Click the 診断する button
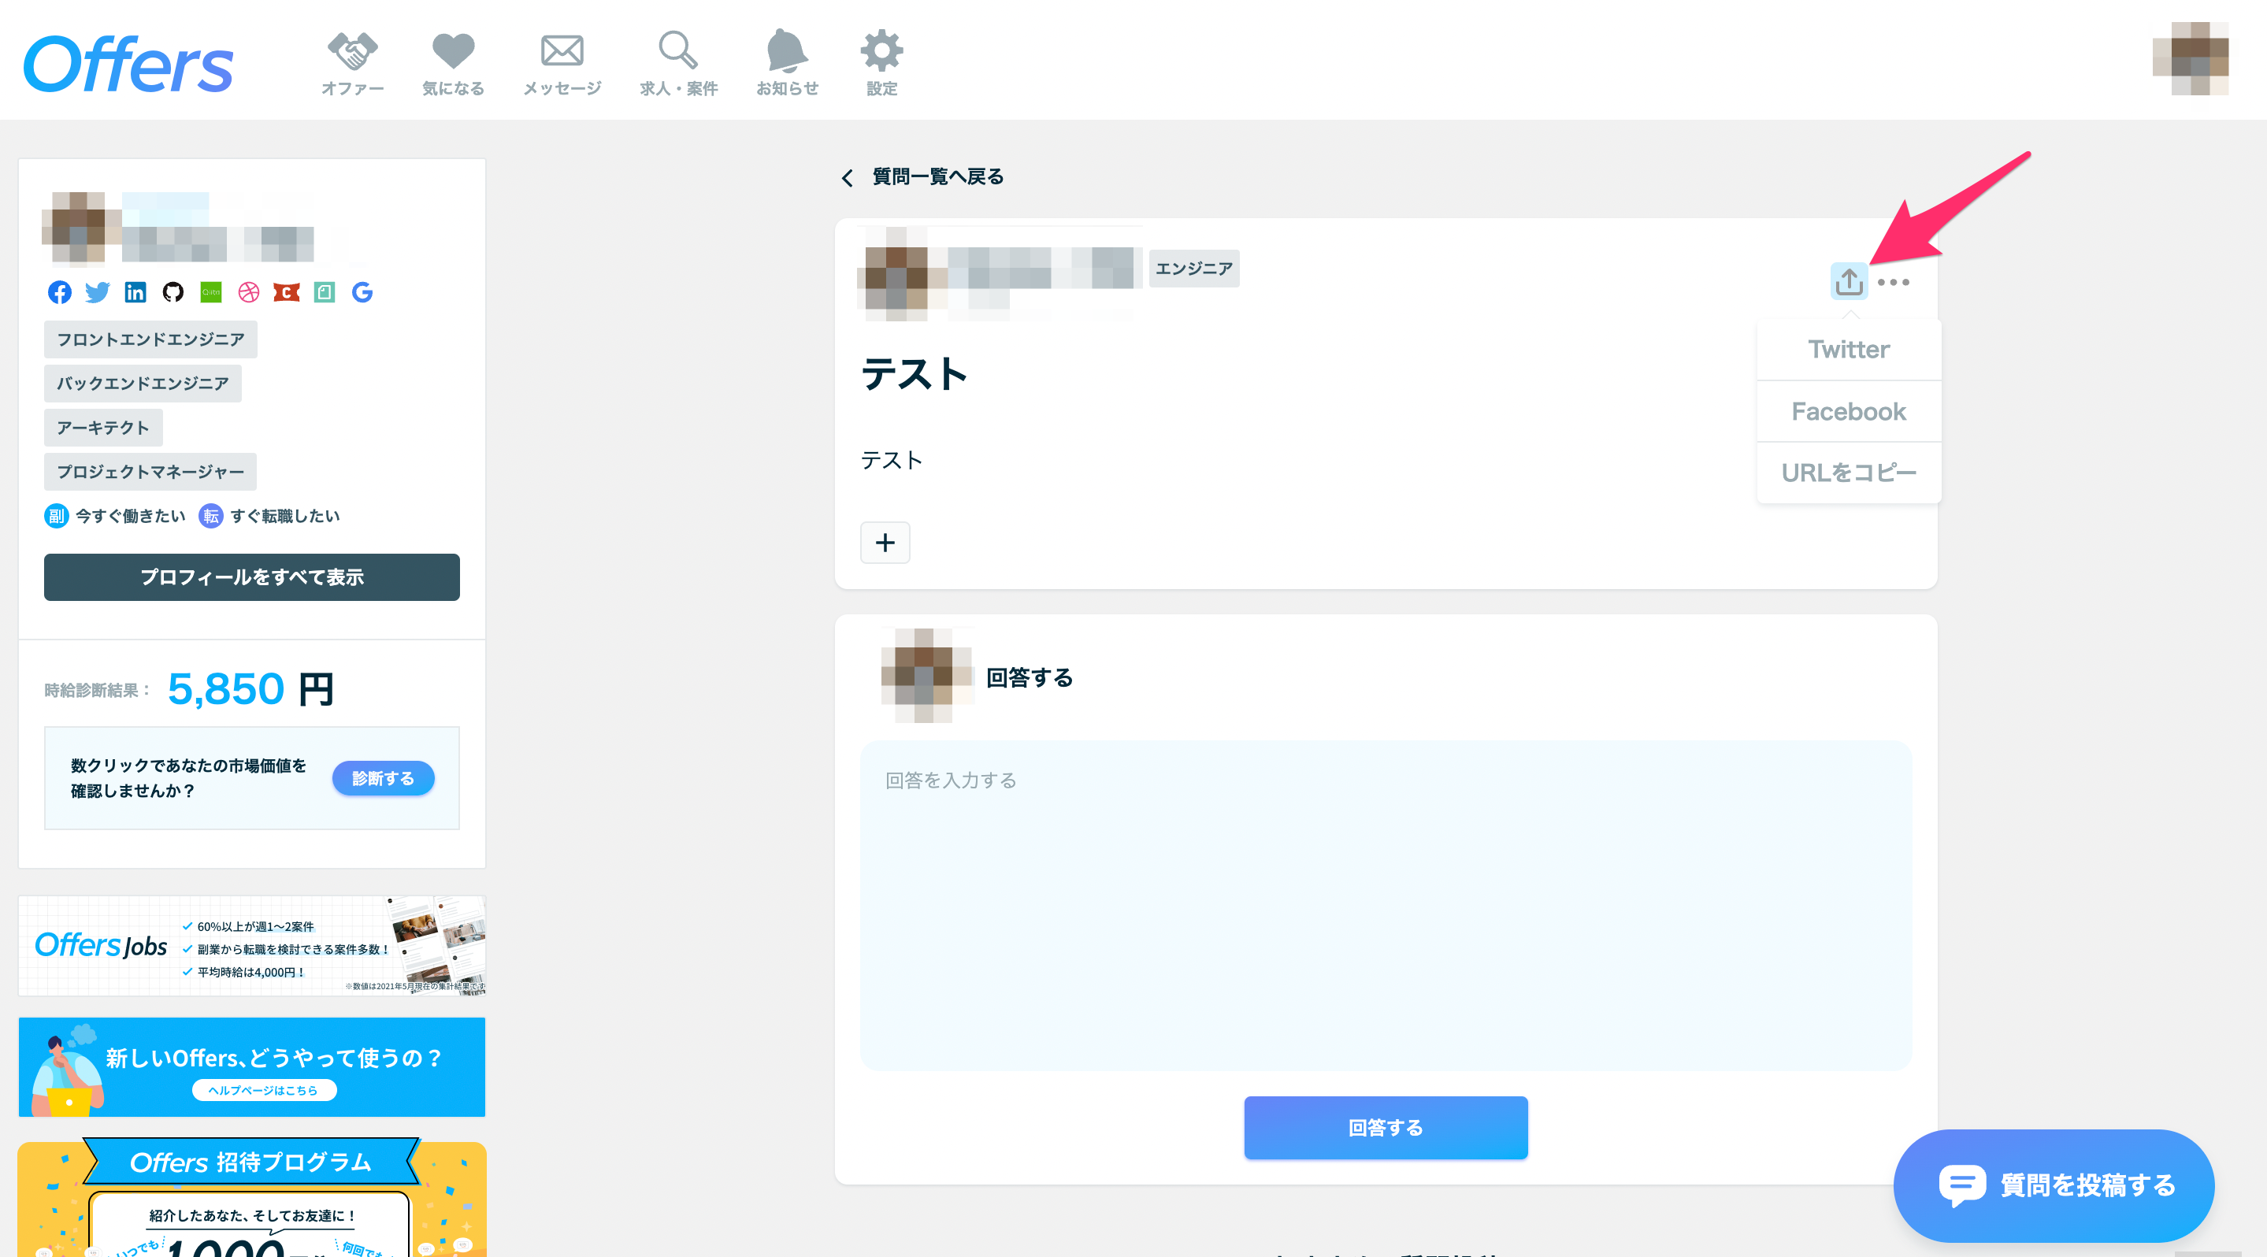 click(383, 778)
